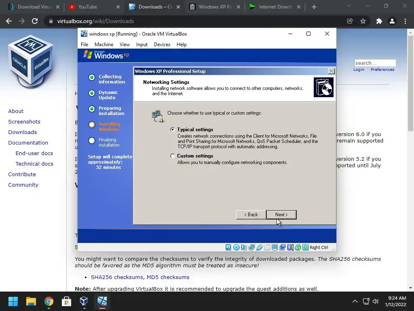Open the Windows Start menu

click(13, 301)
